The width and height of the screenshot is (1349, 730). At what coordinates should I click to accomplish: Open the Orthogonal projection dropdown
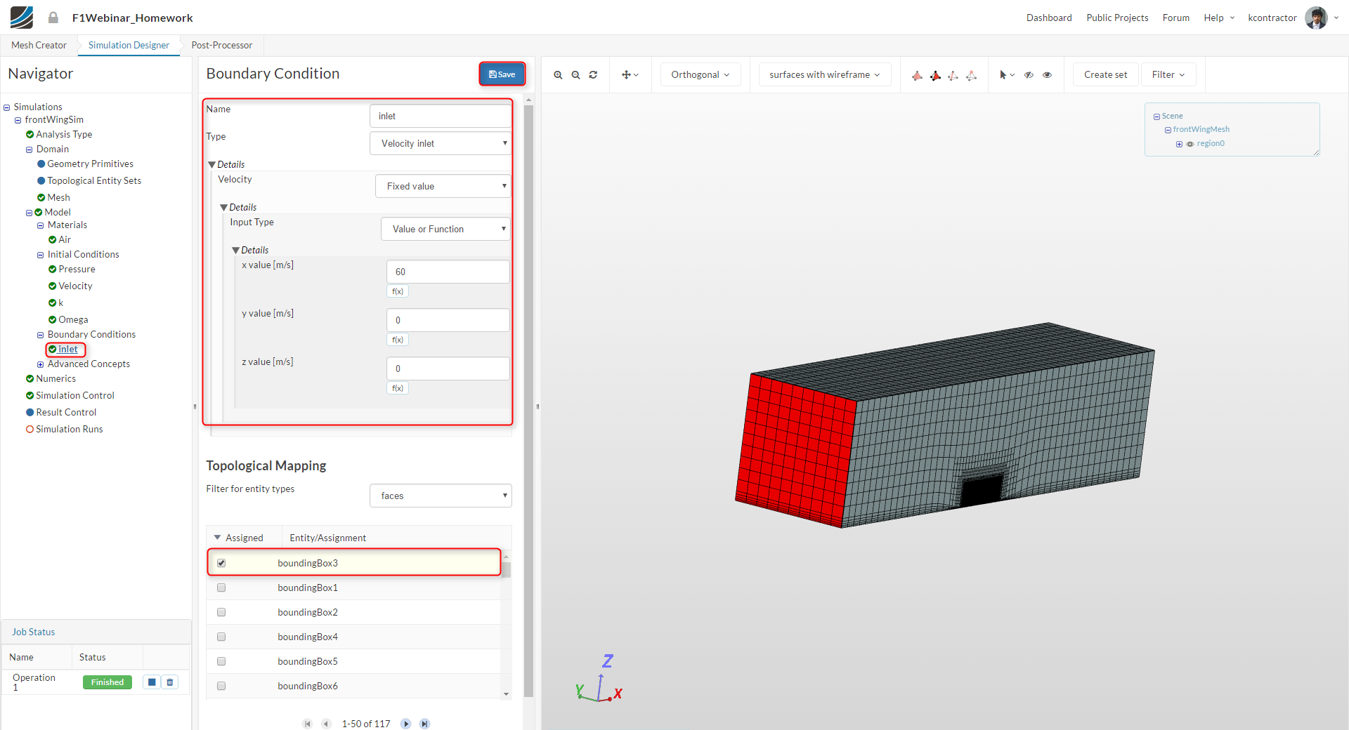[x=700, y=75]
